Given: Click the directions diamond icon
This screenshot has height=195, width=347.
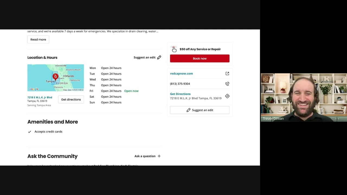Looking at the screenshot, I should point(227,96).
